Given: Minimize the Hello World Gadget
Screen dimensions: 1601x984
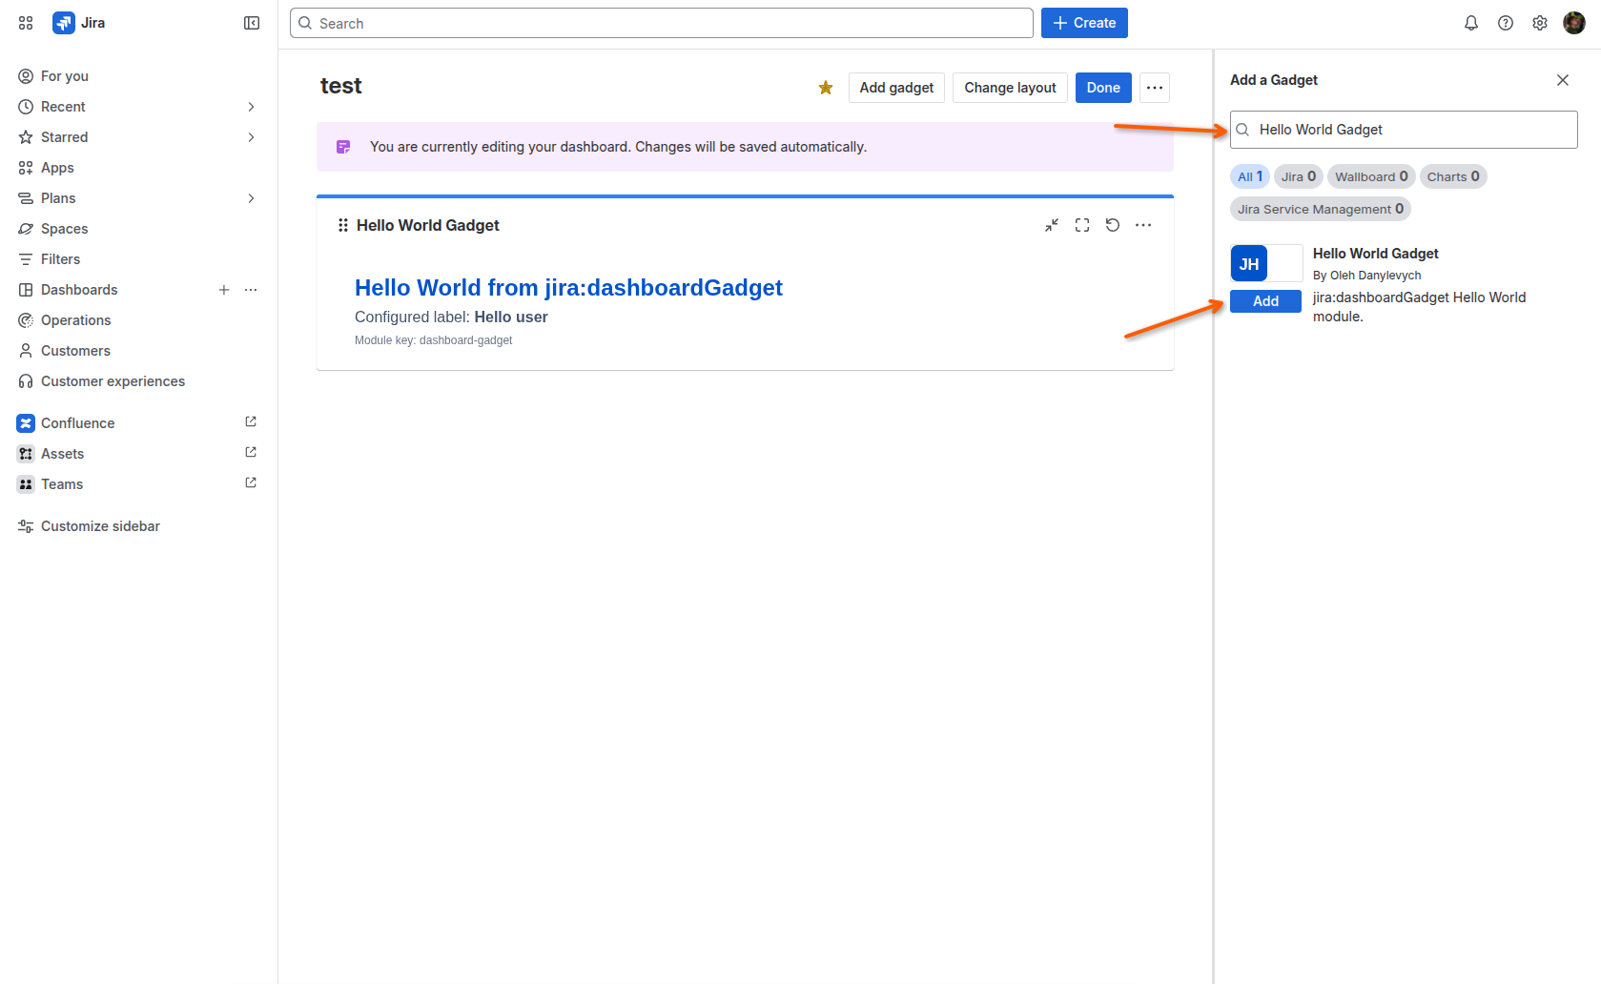Looking at the screenshot, I should (x=1052, y=225).
